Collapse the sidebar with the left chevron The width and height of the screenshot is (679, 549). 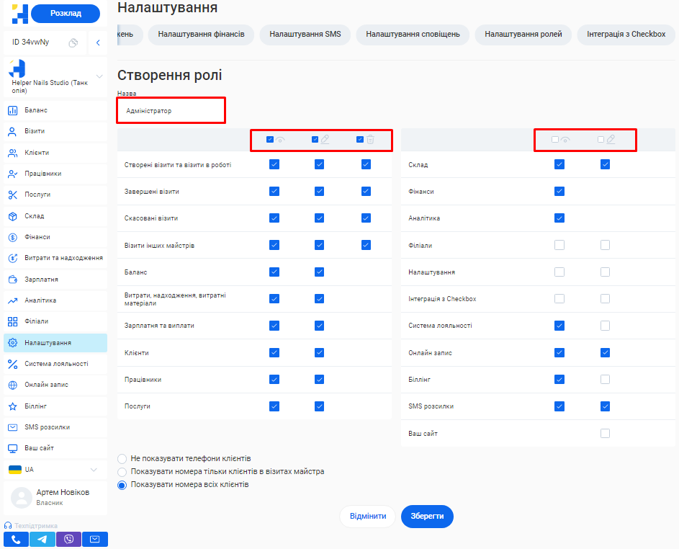tap(97, 43)
